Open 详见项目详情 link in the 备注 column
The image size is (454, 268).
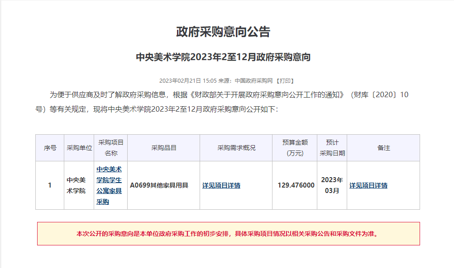point(368,185)
